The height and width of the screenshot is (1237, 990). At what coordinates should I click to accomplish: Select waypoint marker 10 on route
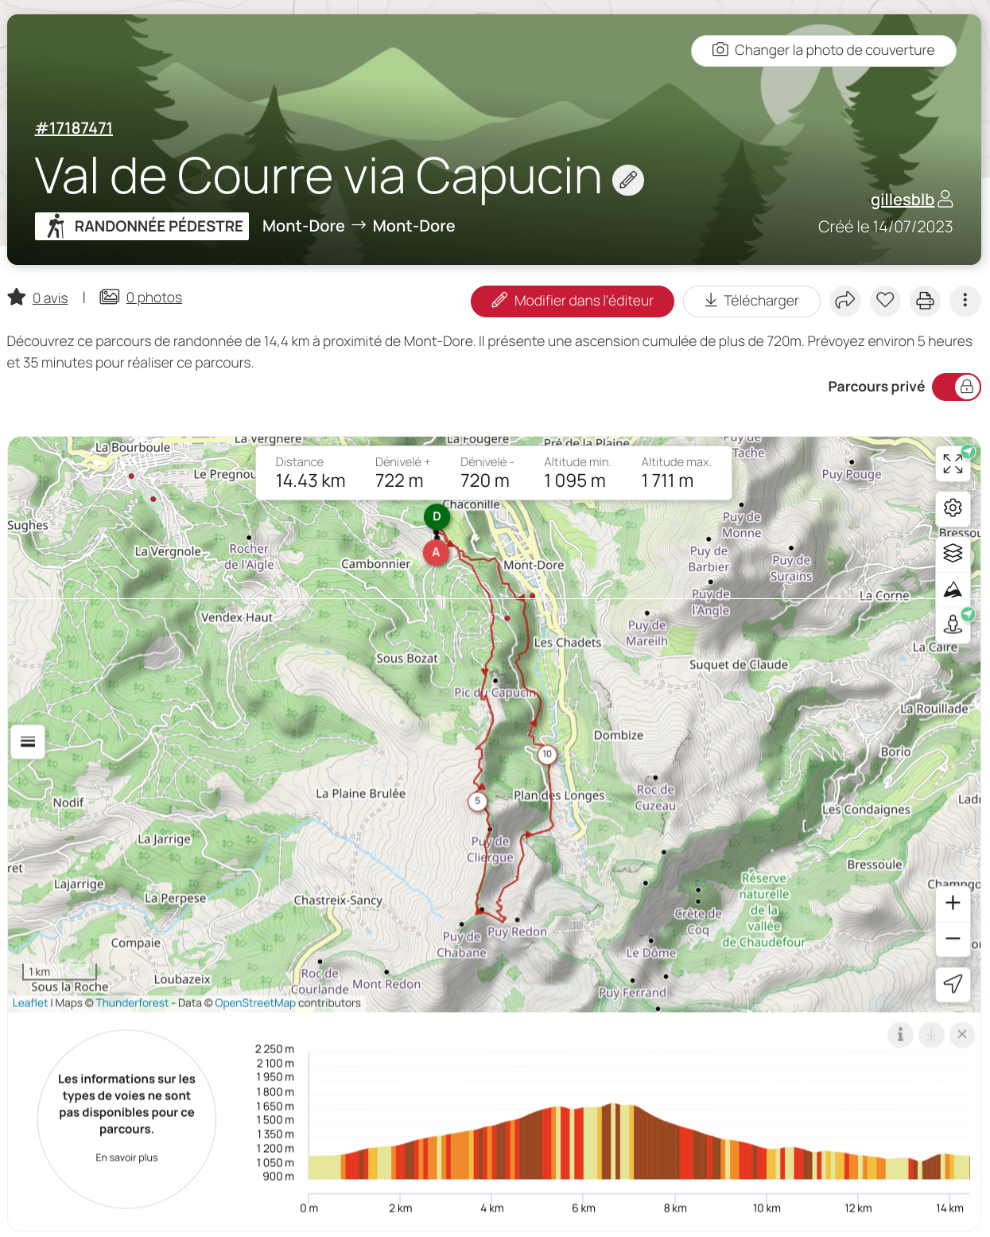pyautogui.click(x=547, y=754)
